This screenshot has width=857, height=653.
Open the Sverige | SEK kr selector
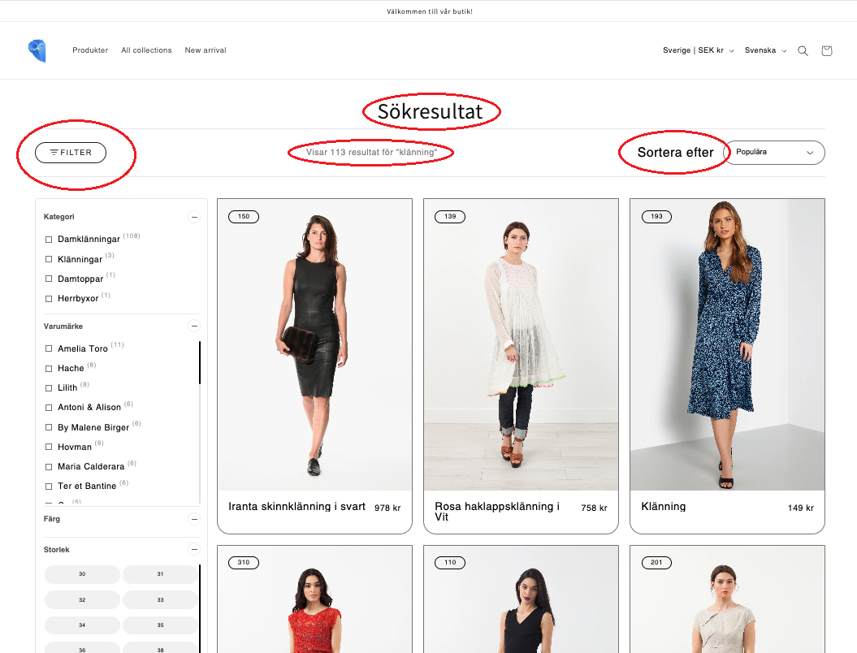click(698, 50)
